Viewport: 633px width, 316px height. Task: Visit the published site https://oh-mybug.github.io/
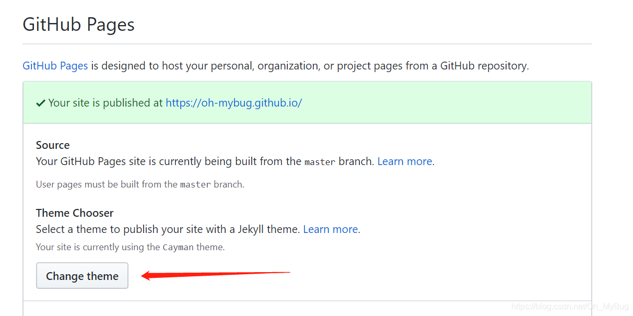click(234, 103)
